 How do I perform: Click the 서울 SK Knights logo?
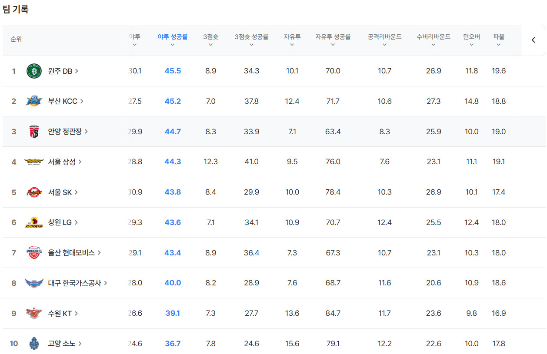click(34, 192)
